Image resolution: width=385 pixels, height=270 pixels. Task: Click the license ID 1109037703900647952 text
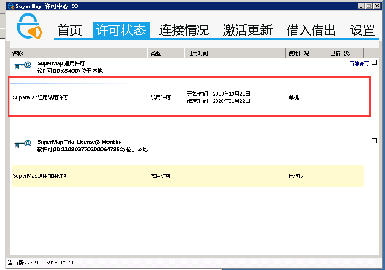point(93,149)
